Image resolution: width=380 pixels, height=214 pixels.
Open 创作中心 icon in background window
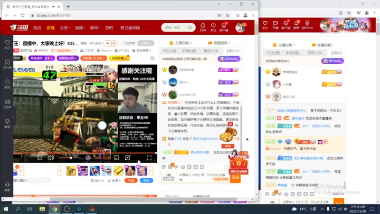pyautogui.click(x=307, y=25)
